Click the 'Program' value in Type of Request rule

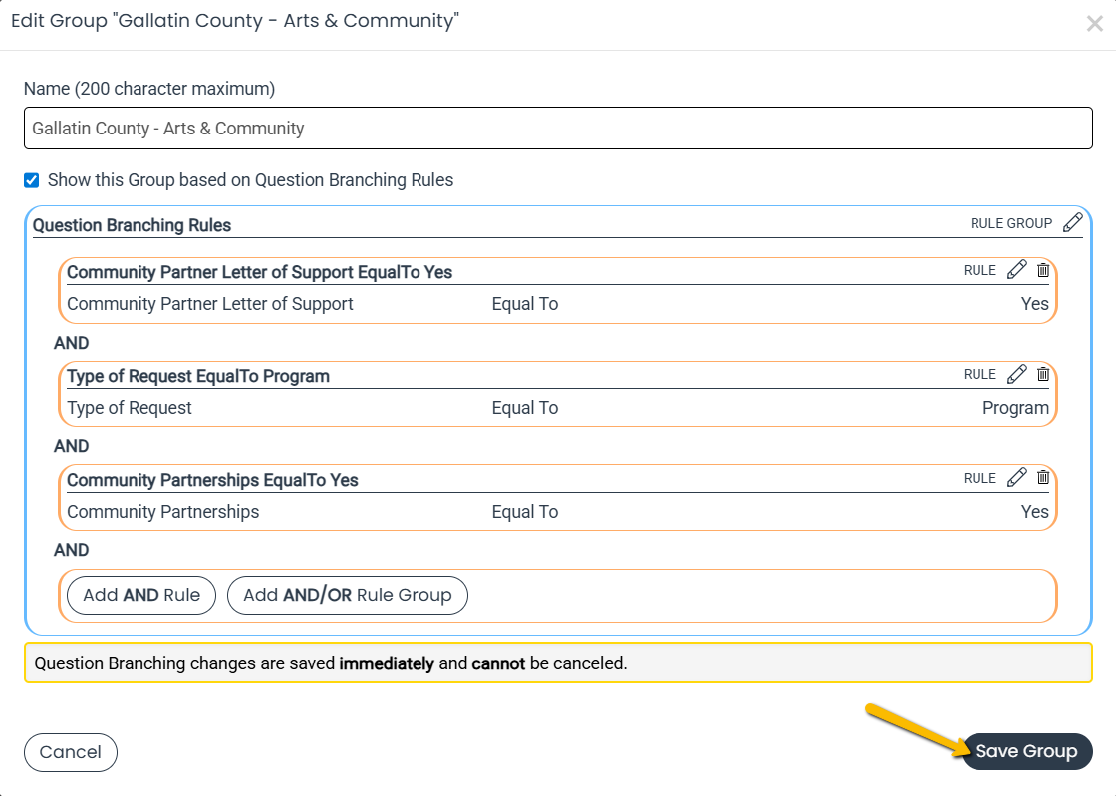coord(1015,408)
